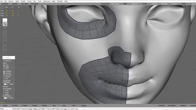
Task: Enable the Backfaces checkbox
Action: pyautogui.click(x=4, y=61)
